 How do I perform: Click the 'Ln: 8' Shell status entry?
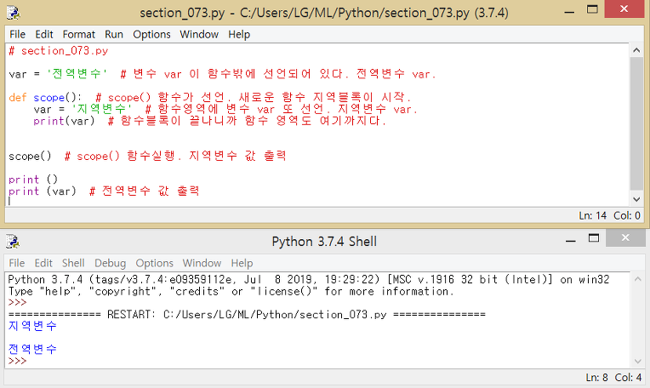point(596,377)
